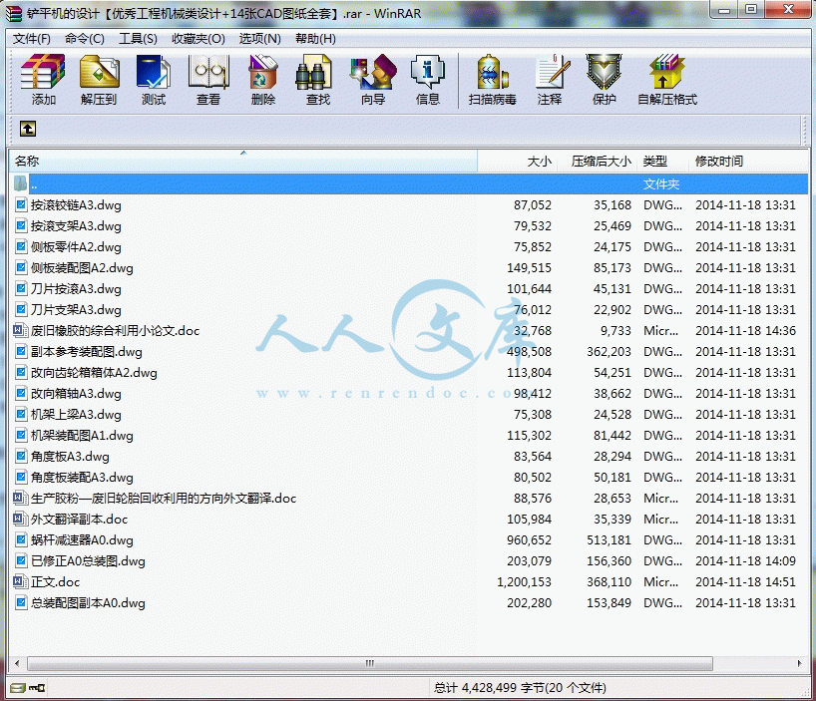The image size is (816, 701).
Task: Click file icon of 总装配图副本A0.dwg
Action: coord(20,602)
